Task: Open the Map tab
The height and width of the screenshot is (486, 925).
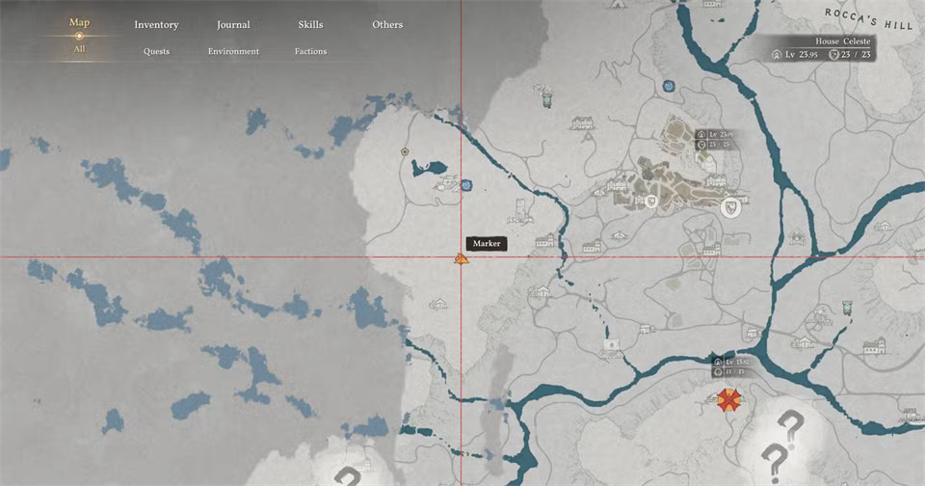Action: (79, 22)
